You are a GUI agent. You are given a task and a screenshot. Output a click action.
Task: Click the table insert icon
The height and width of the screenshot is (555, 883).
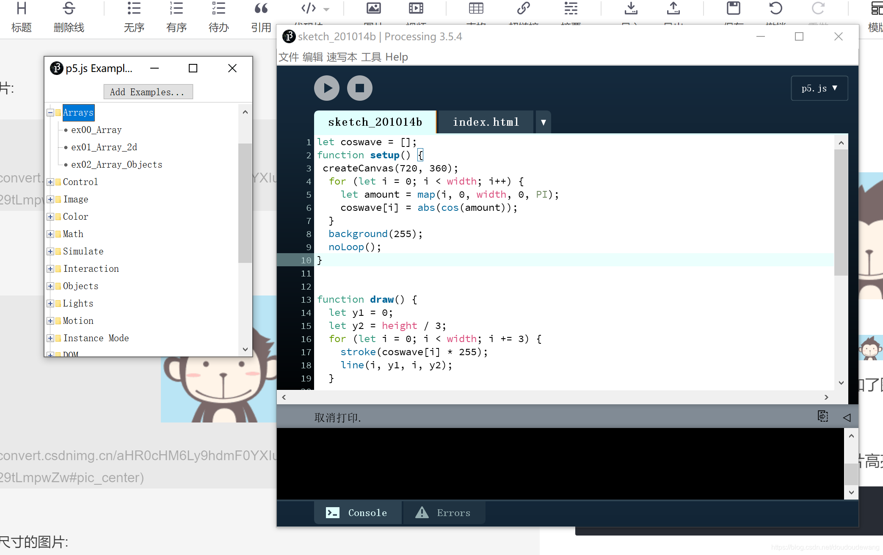[x=476, y=8]
